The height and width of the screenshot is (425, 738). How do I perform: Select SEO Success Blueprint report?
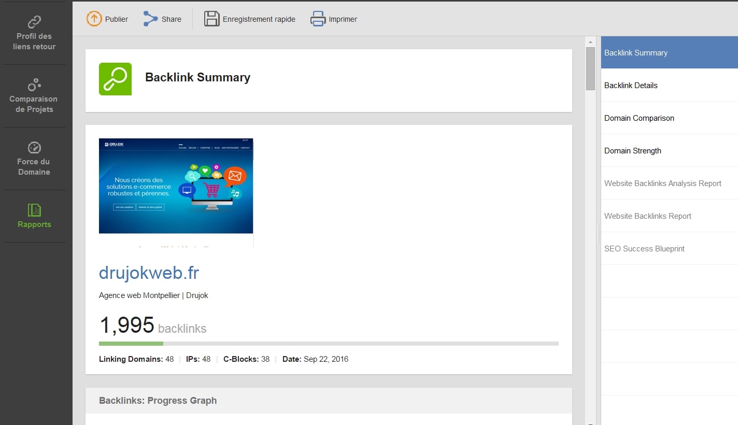coord(670,248)
